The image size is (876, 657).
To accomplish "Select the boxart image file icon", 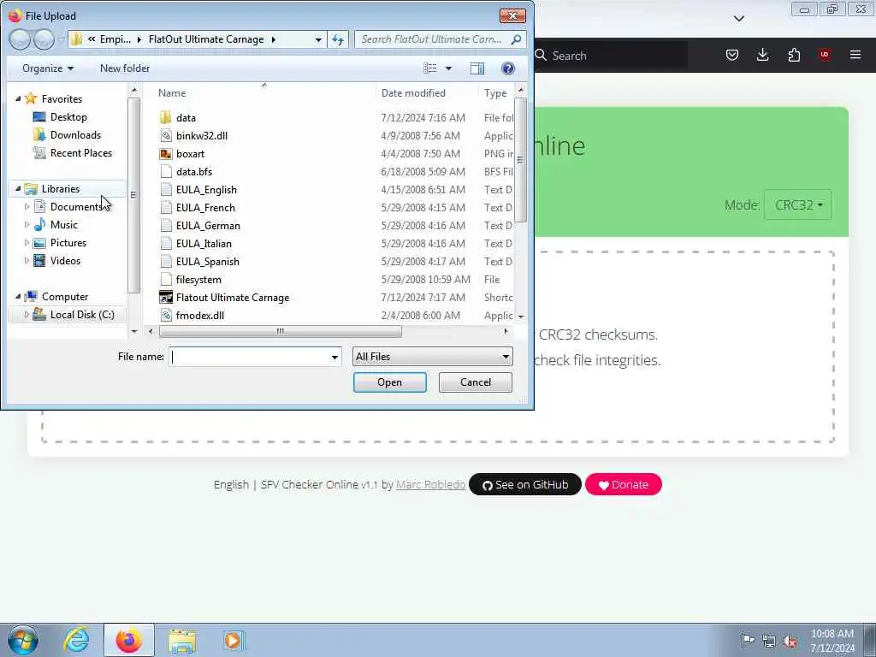I will (x=165, y=154).
